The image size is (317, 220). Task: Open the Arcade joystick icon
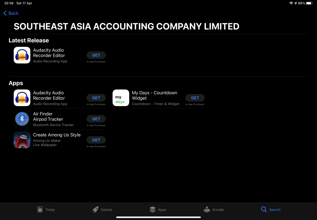coord(207,209)
